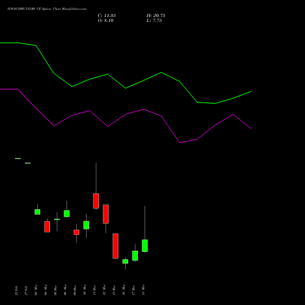
Task: Click the purple indicator line
Action: point(126,115)
